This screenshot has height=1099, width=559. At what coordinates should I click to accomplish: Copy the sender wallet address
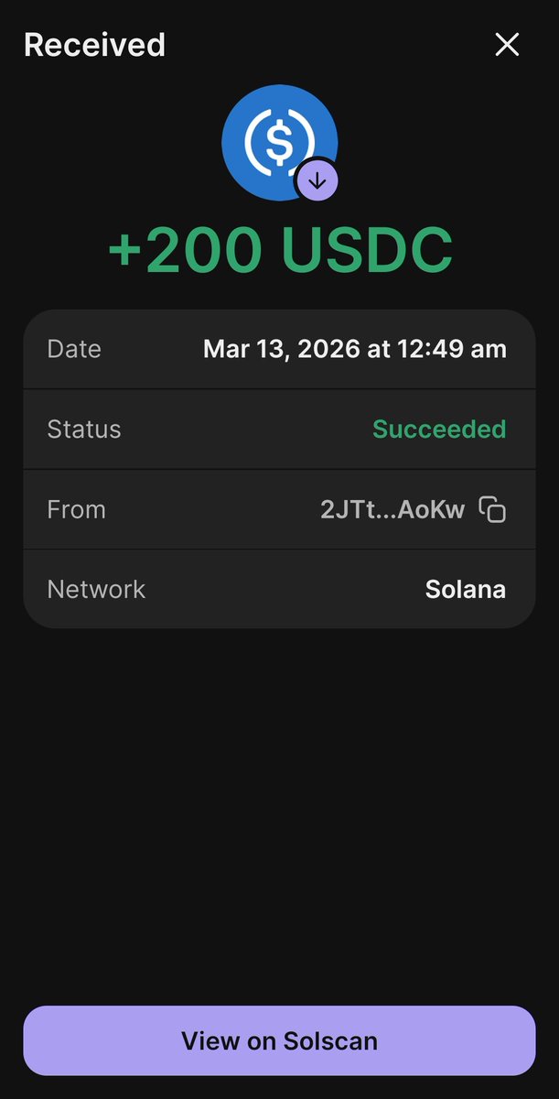493,509
